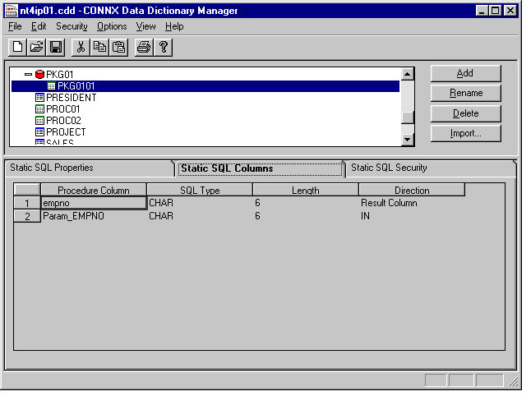Open the File menu
Viewport: 531px width, 396px height.
pyautogui.click(x=15, y=26)
